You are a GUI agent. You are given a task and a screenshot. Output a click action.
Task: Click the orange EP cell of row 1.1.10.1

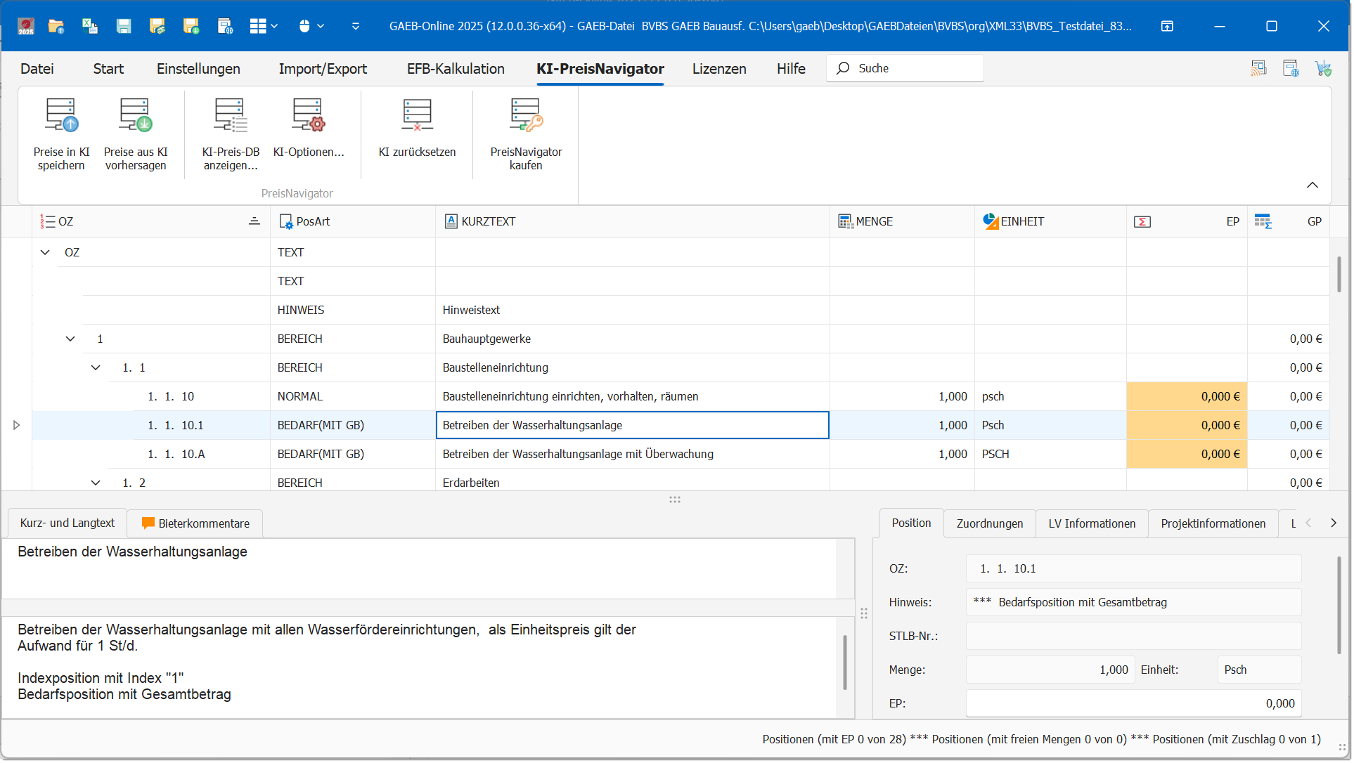pyautogui.click(x=1187, y=426)
